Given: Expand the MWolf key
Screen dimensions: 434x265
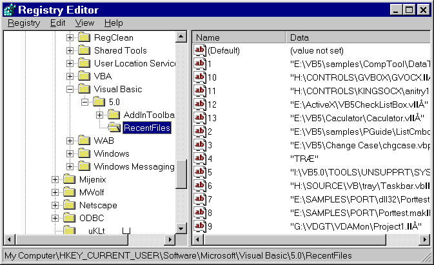Looking at the screenshot, I should [55, 192].
